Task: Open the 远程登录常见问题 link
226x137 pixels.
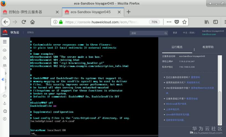Action: pos(175,120)
